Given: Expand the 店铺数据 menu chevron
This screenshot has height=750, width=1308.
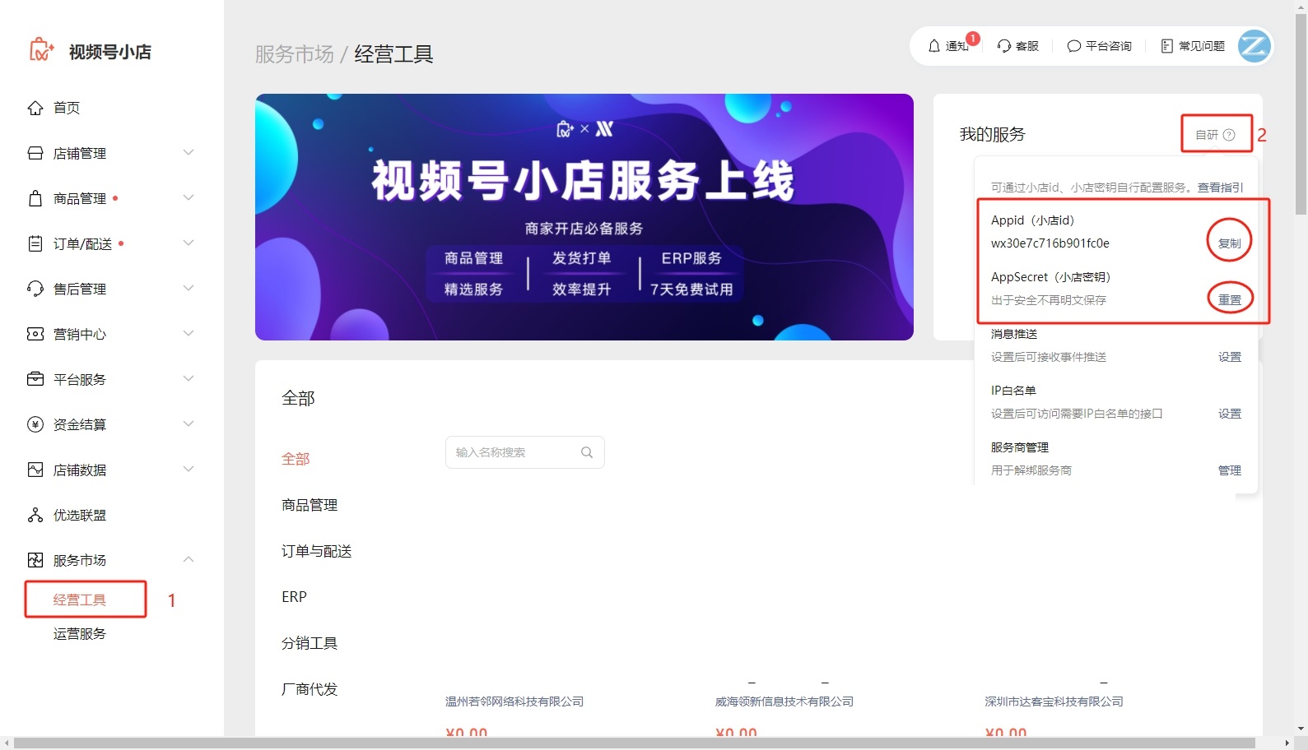Looking at the screenshot, I should point(189,469).
